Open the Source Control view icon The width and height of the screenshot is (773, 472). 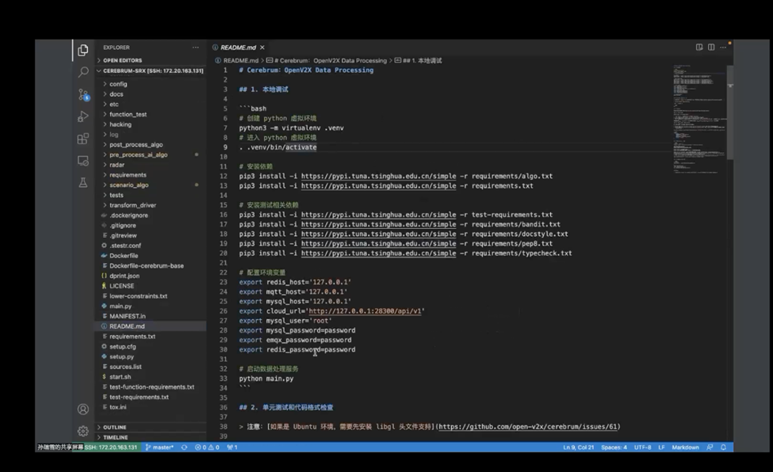point(83,94)
